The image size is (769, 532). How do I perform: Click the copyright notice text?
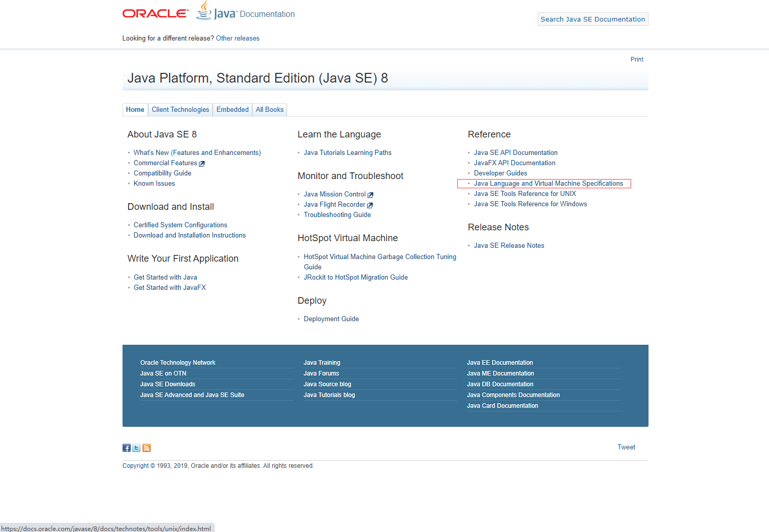click(218, 466)
